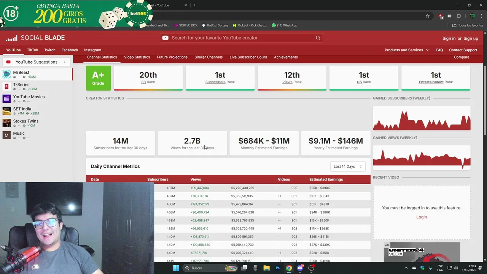Click the earnings value $25K - $398K
The width and height of the screenshot is (487, 274).
320,188
